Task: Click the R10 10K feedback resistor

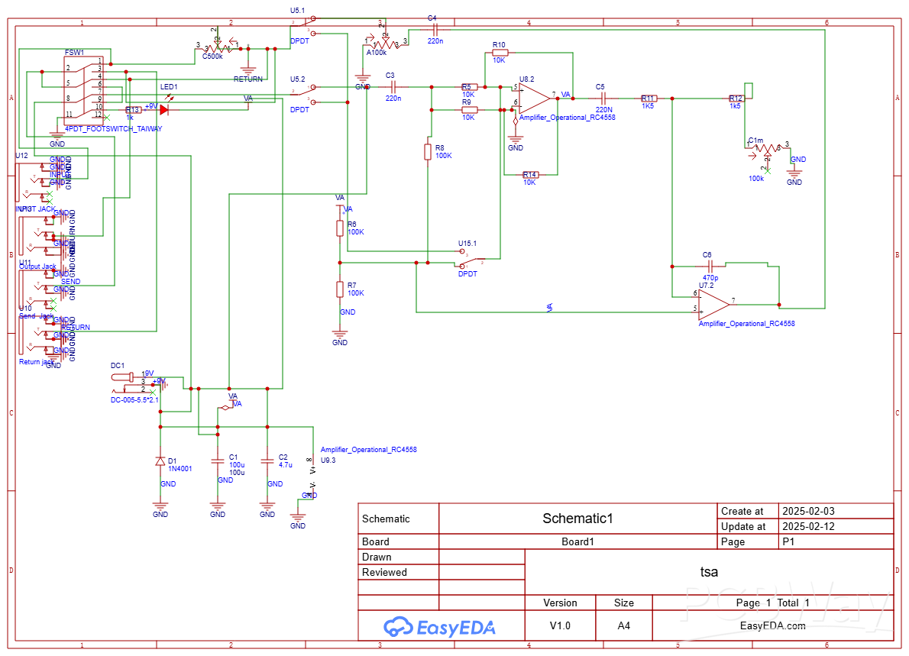Action: point(500,53)
